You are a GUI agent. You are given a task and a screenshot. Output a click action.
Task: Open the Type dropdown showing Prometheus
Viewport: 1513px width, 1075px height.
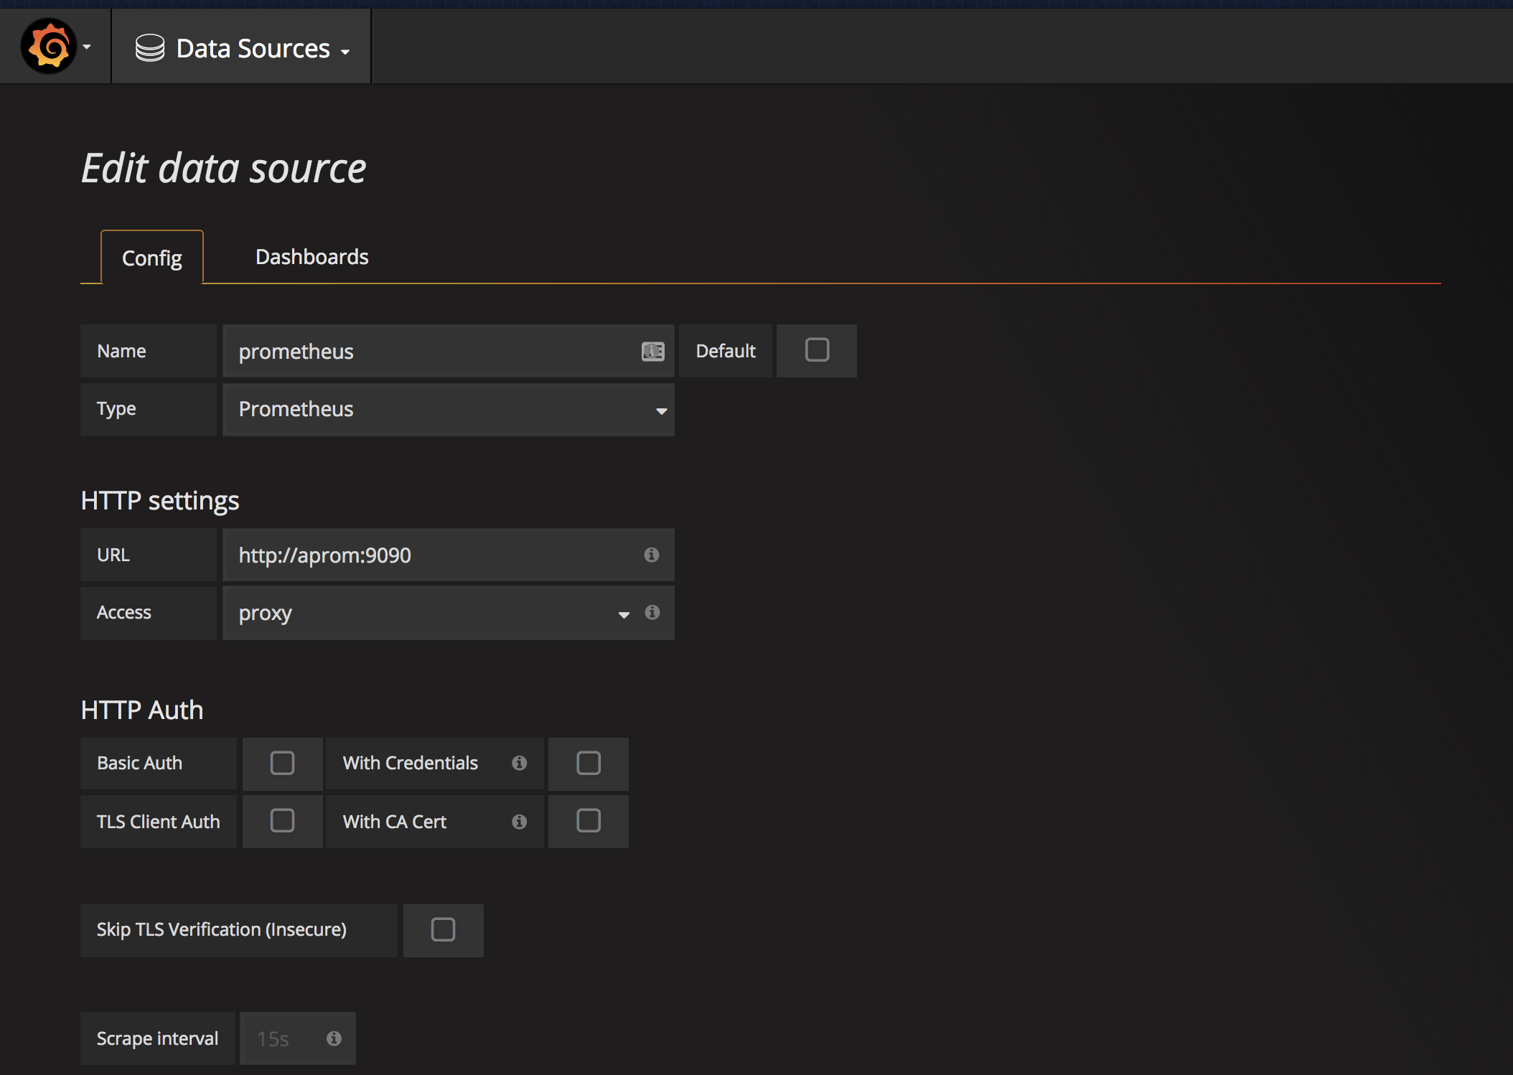click(x=449, y=409)
